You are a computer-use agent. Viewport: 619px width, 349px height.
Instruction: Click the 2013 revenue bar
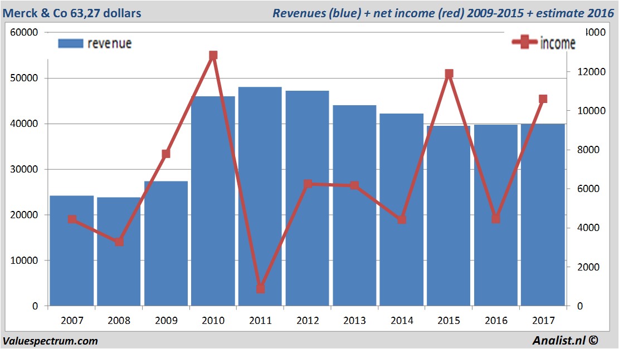point(354,205)
